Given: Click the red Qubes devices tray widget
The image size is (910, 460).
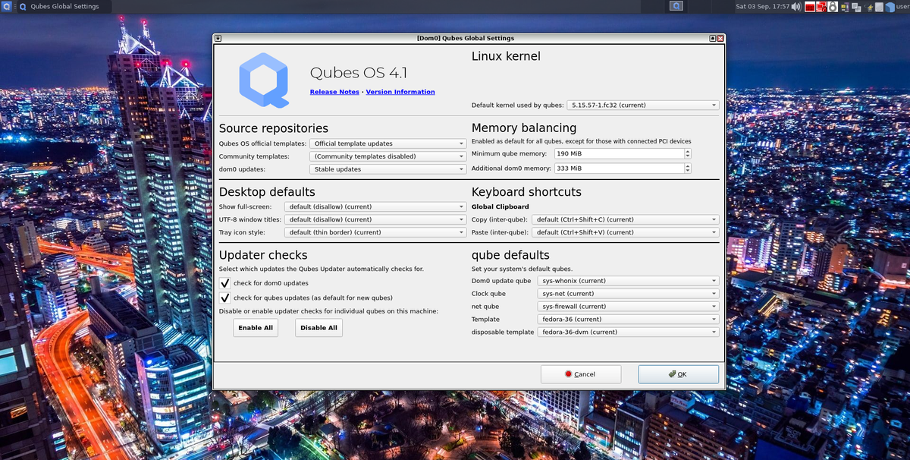Looking at the screenshot, I should pyautogui.click(x=821, y=6).
